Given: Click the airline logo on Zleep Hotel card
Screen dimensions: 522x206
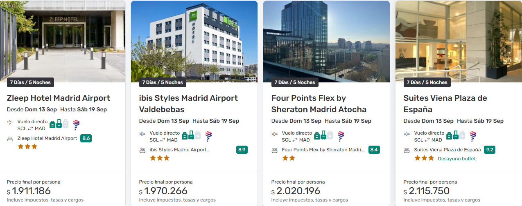Looking at the screenshot, I should tap(76, 125).
